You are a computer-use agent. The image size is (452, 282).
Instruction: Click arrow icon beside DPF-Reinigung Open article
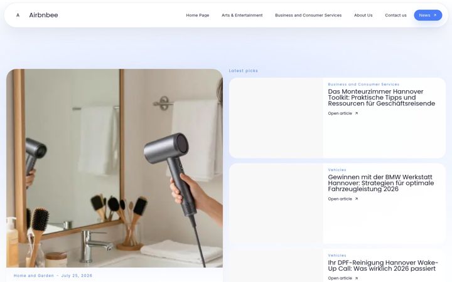coord(357,278)
